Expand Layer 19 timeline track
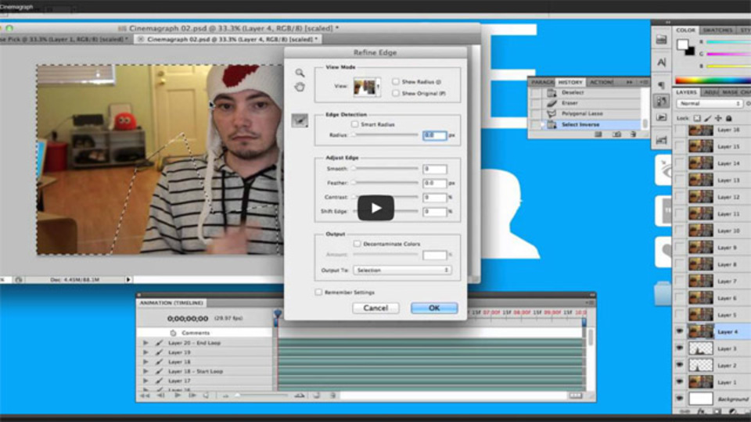Screen dimensions: 751x422 (x=146, y=352)
